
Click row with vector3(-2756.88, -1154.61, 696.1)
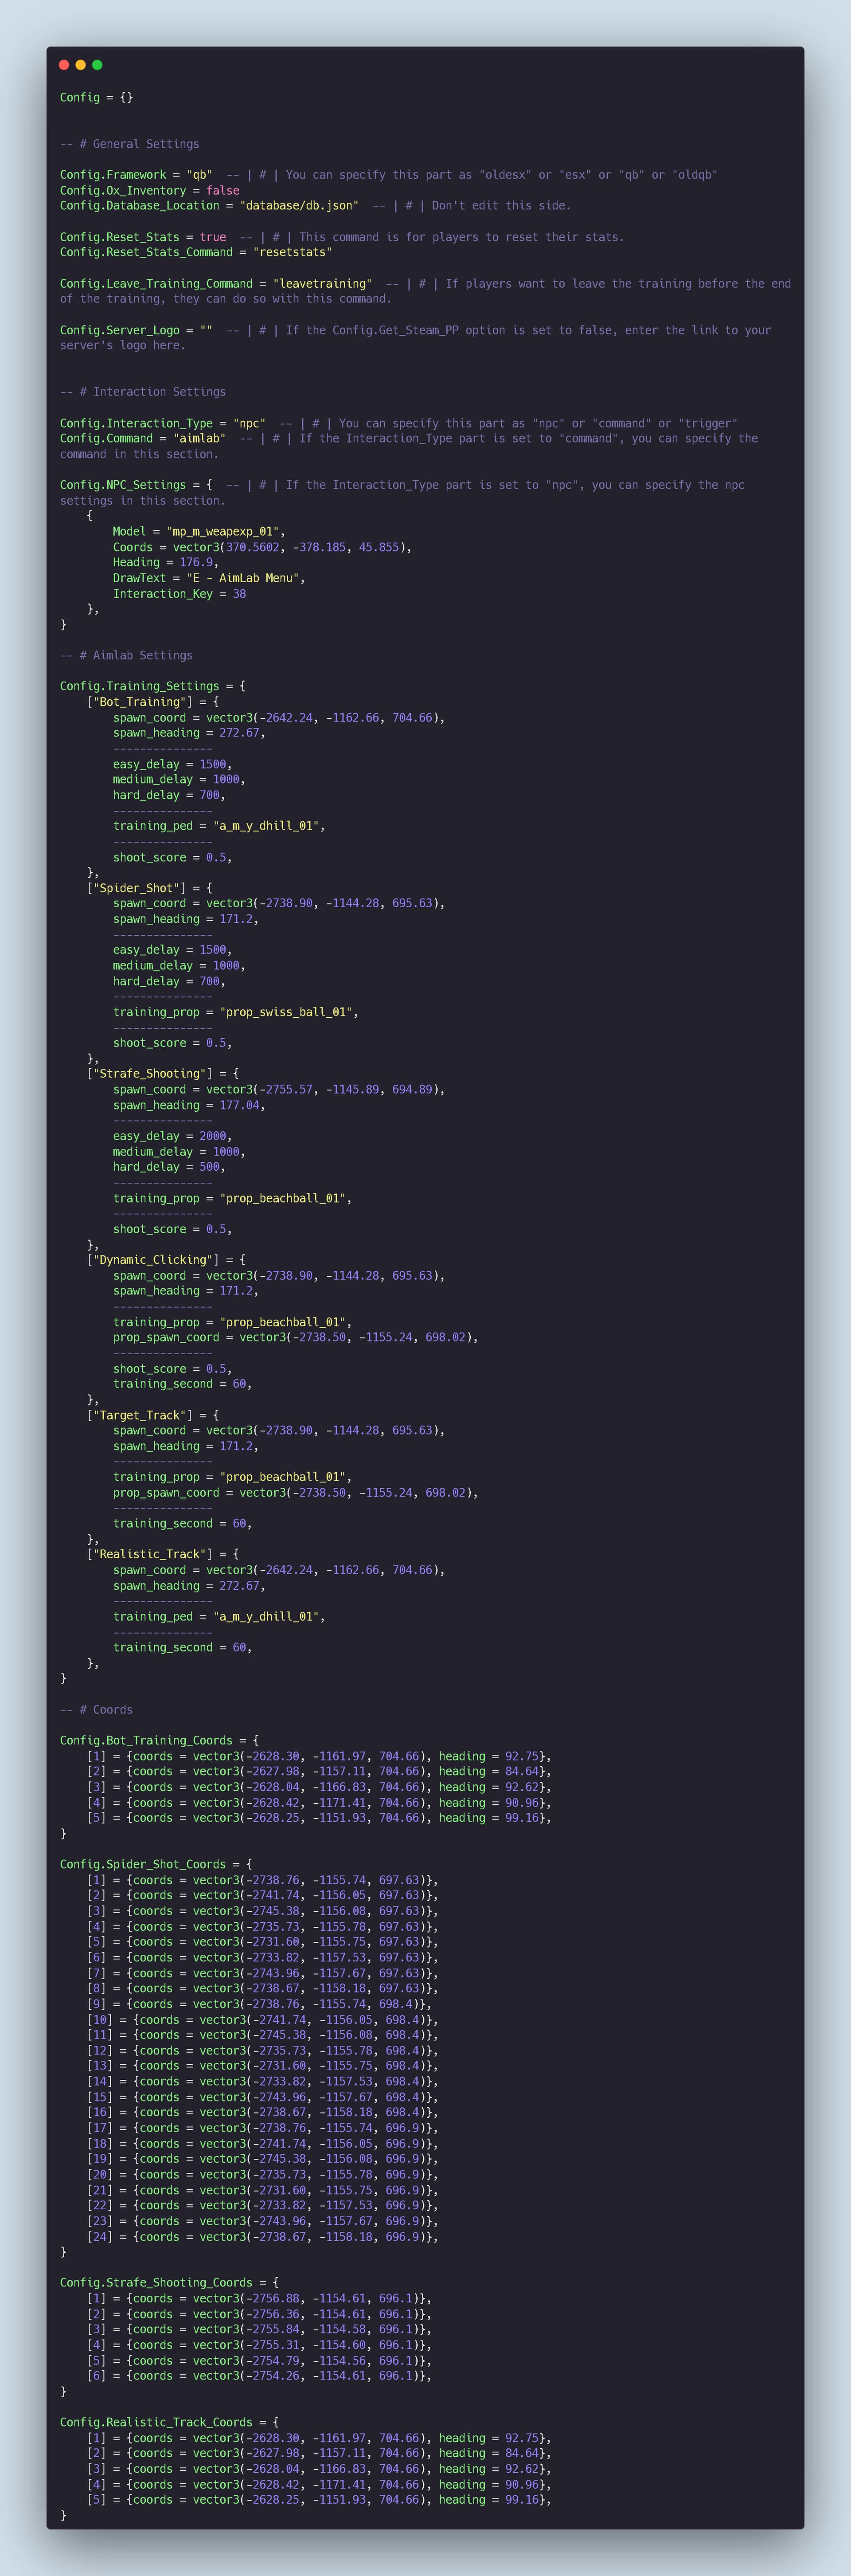pyautogui.click(x=259, y=2299)
